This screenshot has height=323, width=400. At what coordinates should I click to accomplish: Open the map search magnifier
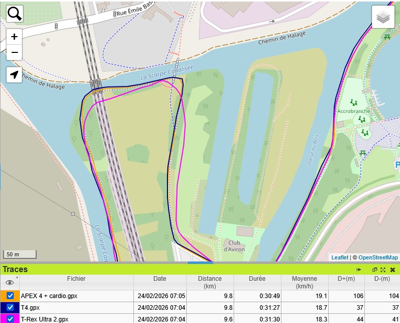[14, 14]
